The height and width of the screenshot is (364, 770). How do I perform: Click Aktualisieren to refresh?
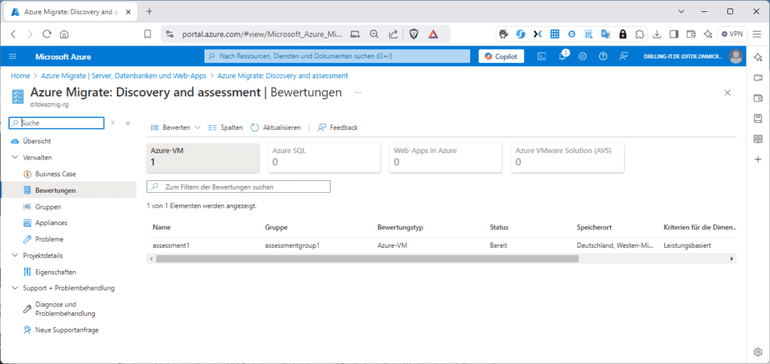coord(275,128)
